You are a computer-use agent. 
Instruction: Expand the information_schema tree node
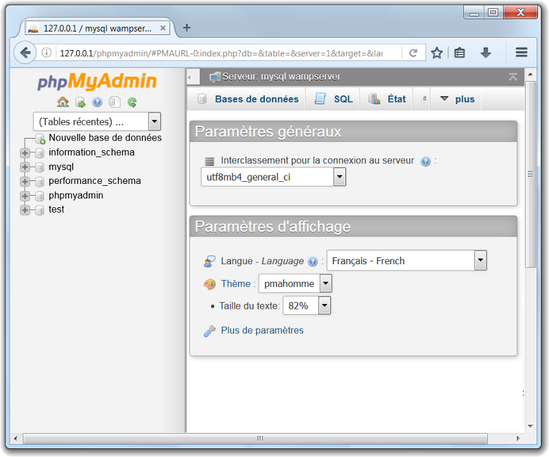click(x=25, y=153)
